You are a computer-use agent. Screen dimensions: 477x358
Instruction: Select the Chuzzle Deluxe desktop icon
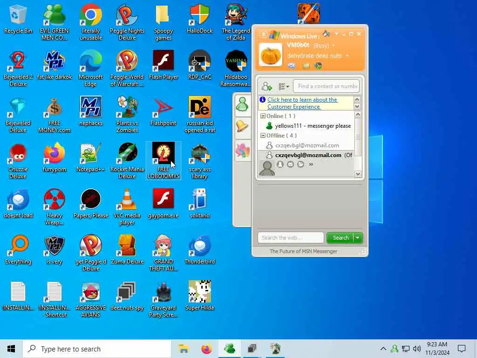click(x=18, y=161)
